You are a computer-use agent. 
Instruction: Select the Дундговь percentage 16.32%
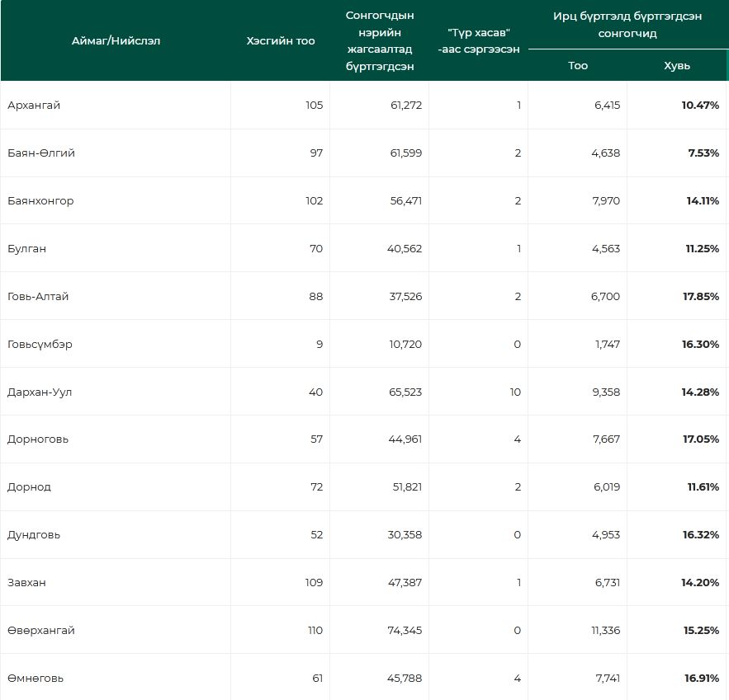pos(700,535)
